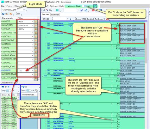Screen dimensions: 150x129
Task: Clear the CA_COLOR value with its X
Action: 36,29
